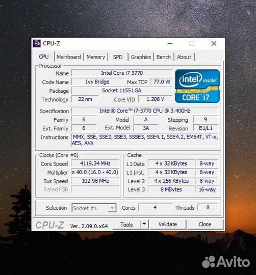The width and height of the screenshot is (256, 275).
Task: Select the CPU tab
Action: coord(44,57)
